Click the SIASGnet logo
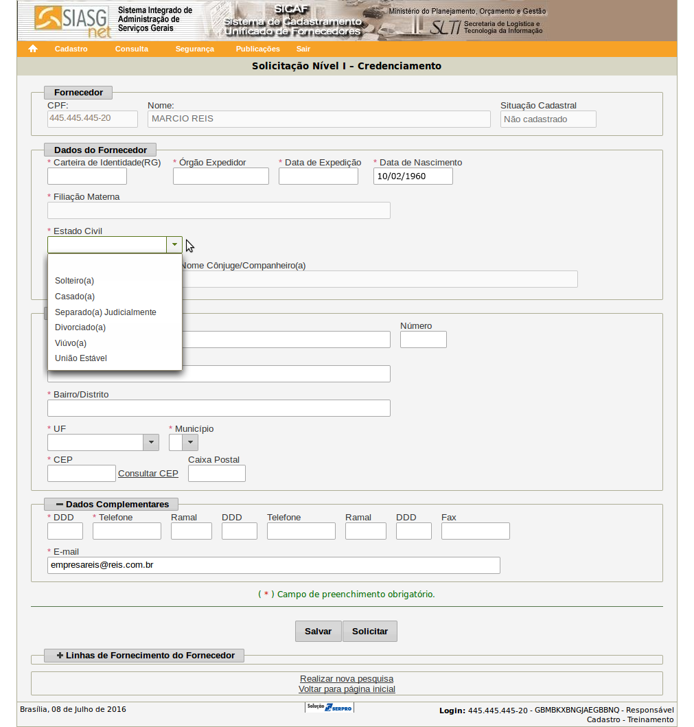 point(72,21)
